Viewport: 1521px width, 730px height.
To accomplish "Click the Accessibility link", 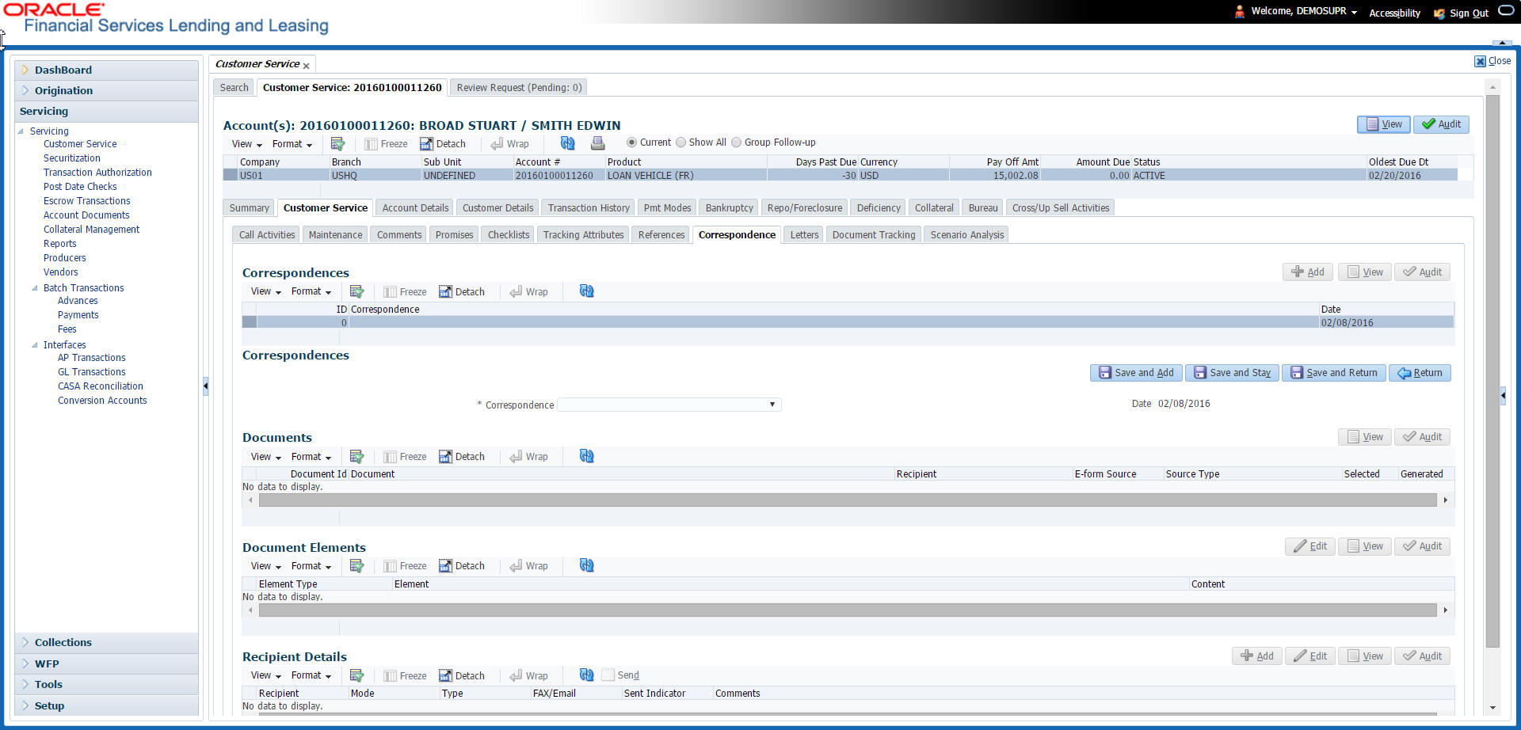I will 1394,13.
